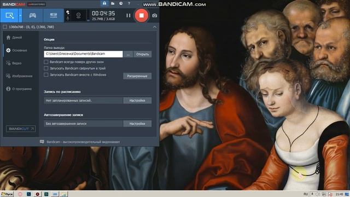Select screen recording mode icon

click(x=9, y=15)
